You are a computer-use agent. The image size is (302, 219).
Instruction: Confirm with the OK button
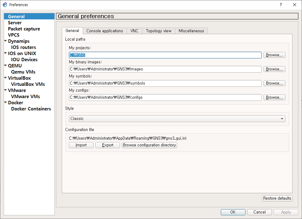coord(233,212)
